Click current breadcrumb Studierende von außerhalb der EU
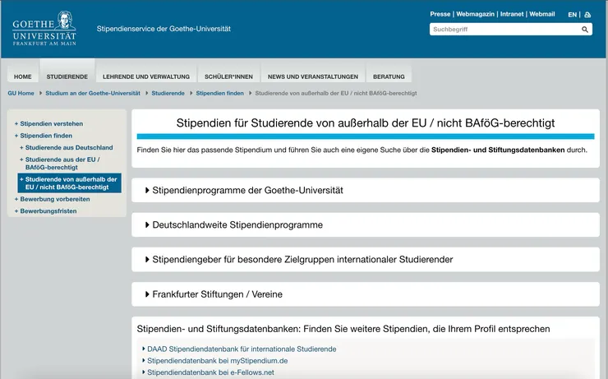Screen dimensions: 608x379 336,93
